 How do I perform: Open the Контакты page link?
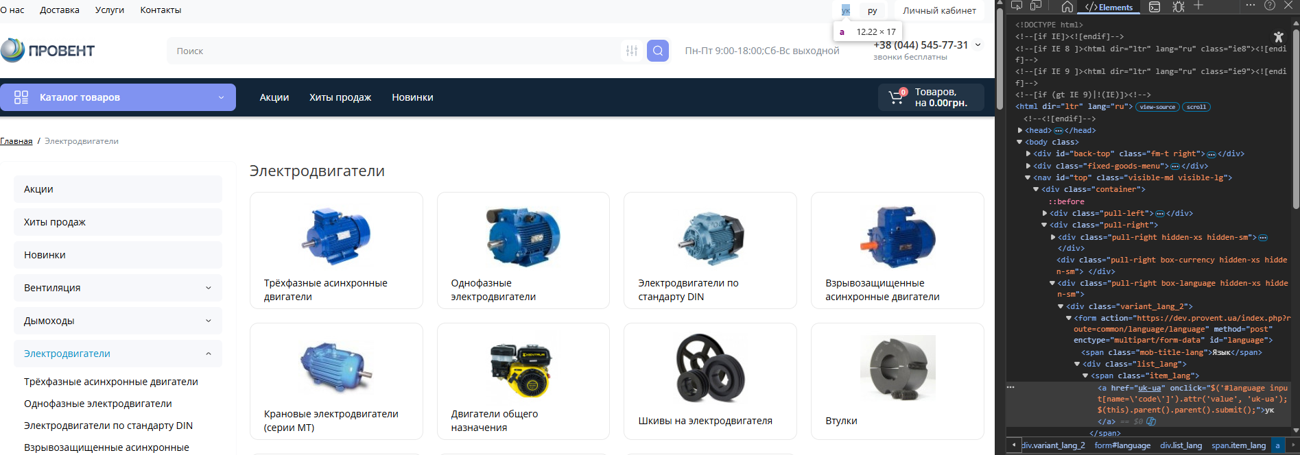pyautogui.click(x=161, y=10)
